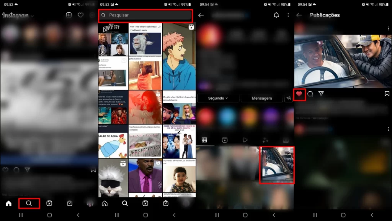Open comments on the home feed post

click(16, 170)
